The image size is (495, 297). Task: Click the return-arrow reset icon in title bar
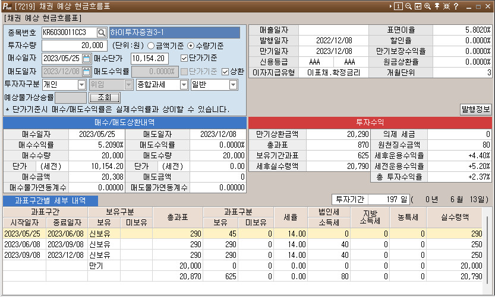coord(418,6)
